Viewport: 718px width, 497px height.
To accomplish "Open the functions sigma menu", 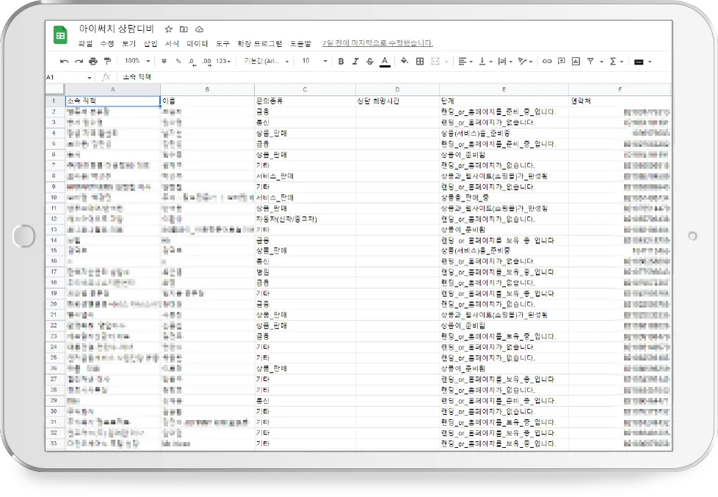I will pos(617,62).
